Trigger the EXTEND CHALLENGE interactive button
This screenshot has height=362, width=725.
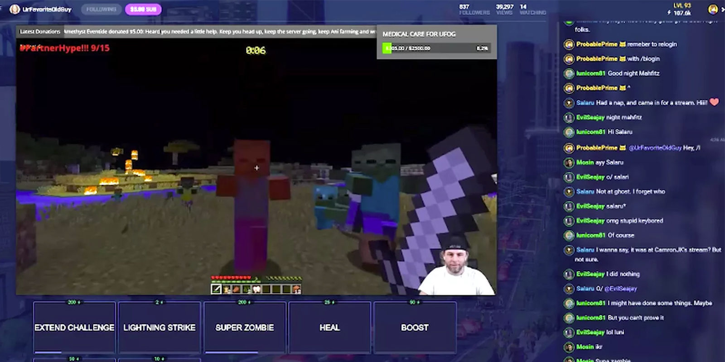click(x=74, y=327)
